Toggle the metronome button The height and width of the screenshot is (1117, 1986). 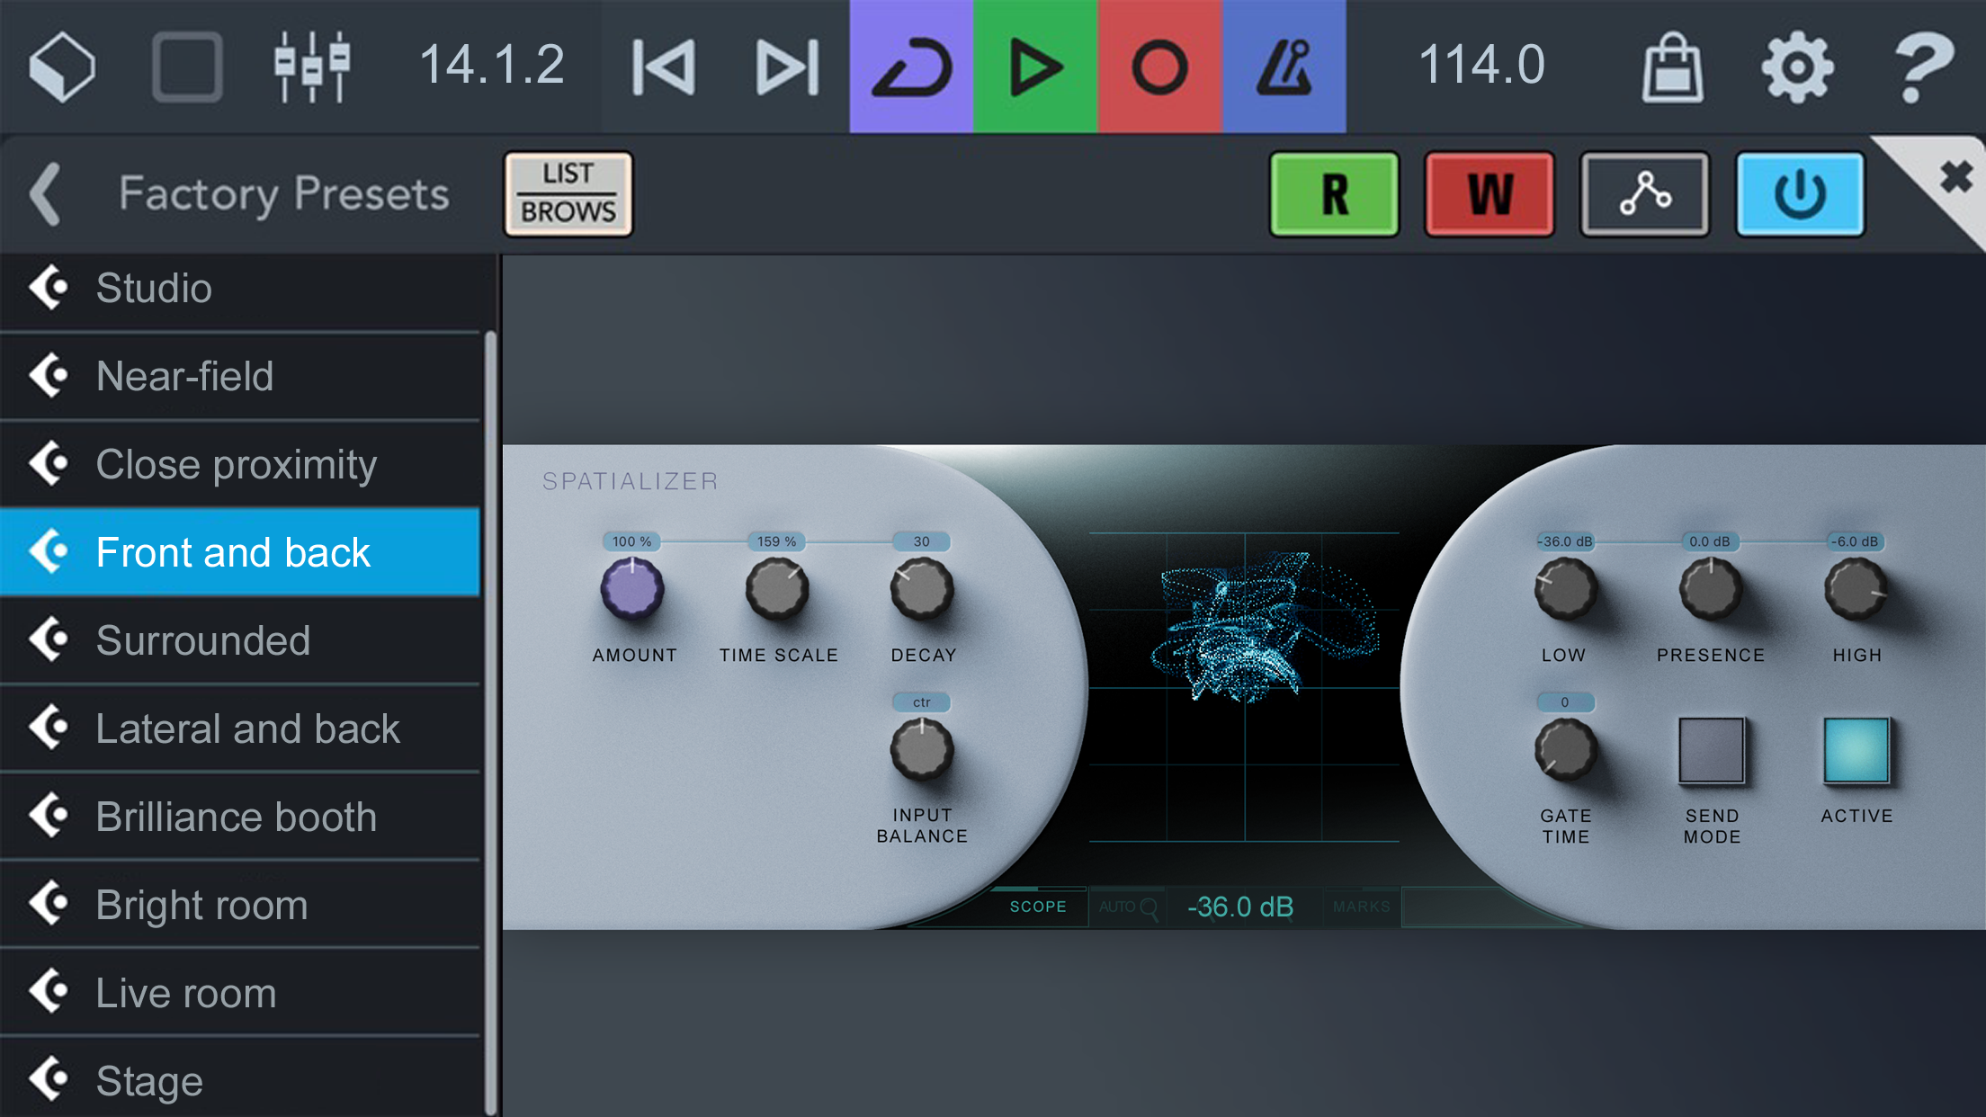point(1284,67)
